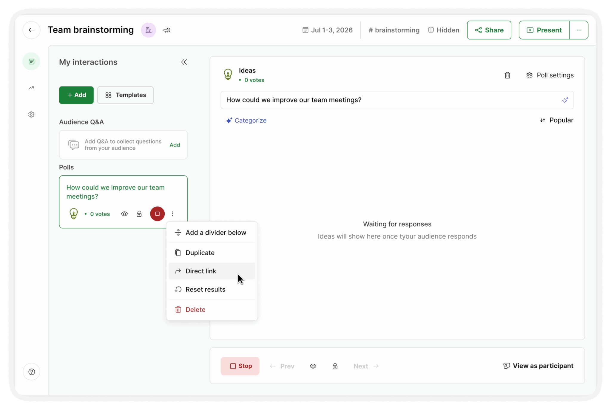Click the Q&A speech bubble icon

74,145
